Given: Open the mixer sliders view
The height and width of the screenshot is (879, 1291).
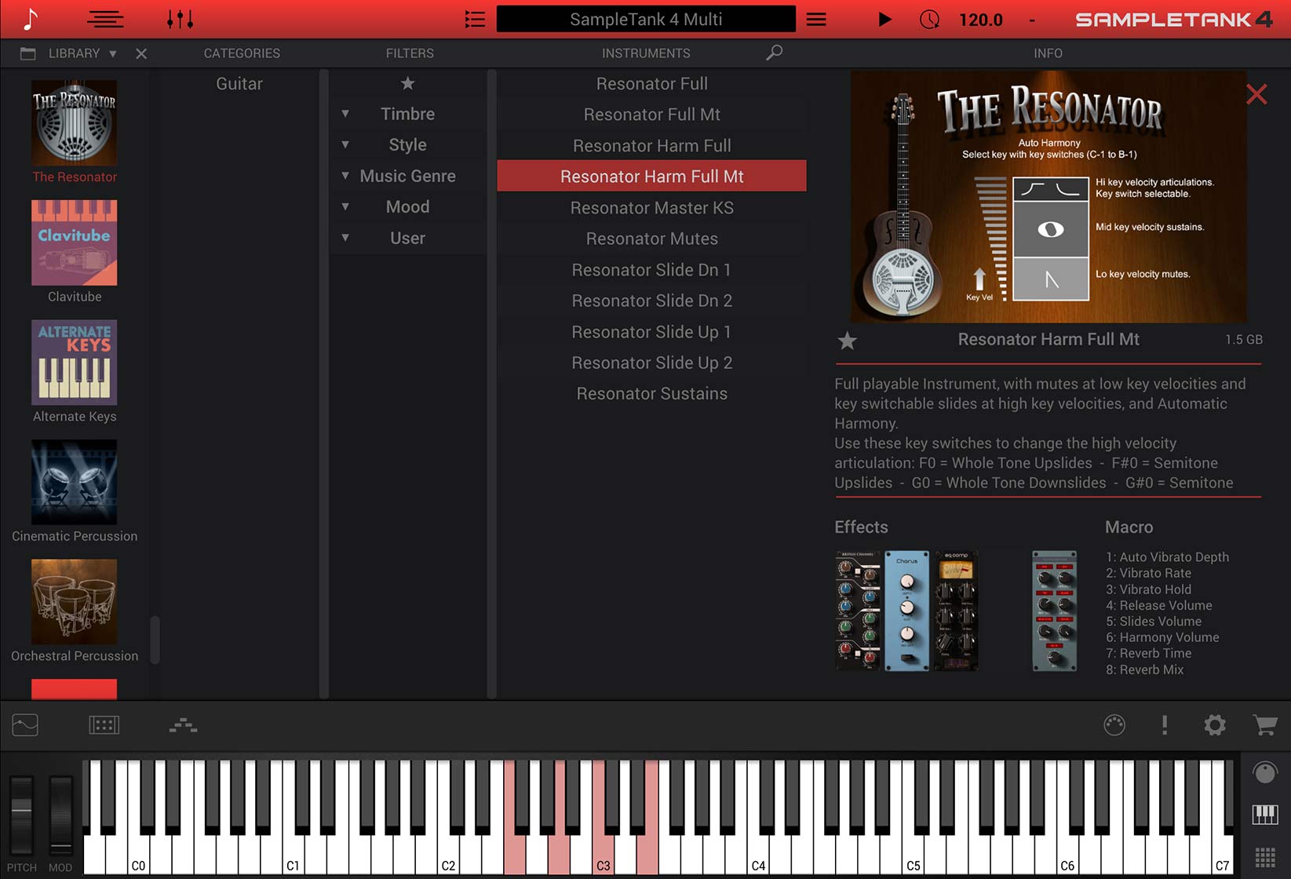Looking at the screenshot, I should pos(180,19).
